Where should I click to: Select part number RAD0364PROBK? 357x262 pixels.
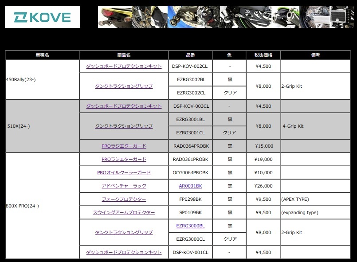[191, 146]
